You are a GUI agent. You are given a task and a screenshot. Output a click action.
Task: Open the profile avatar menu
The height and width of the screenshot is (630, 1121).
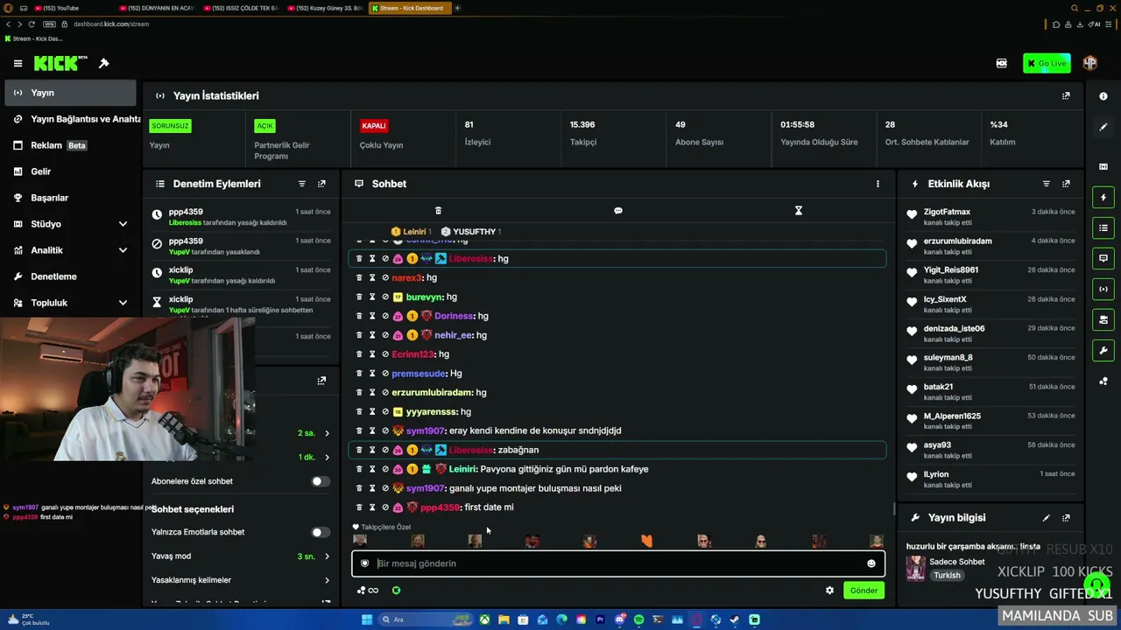[1090, 63]
